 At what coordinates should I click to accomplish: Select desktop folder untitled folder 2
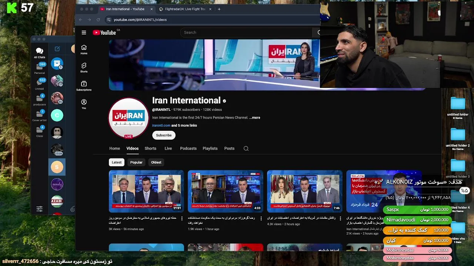coord(458,139)
